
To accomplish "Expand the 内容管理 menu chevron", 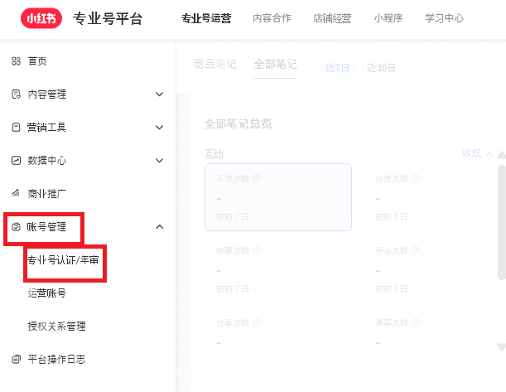I will (160, 94).
